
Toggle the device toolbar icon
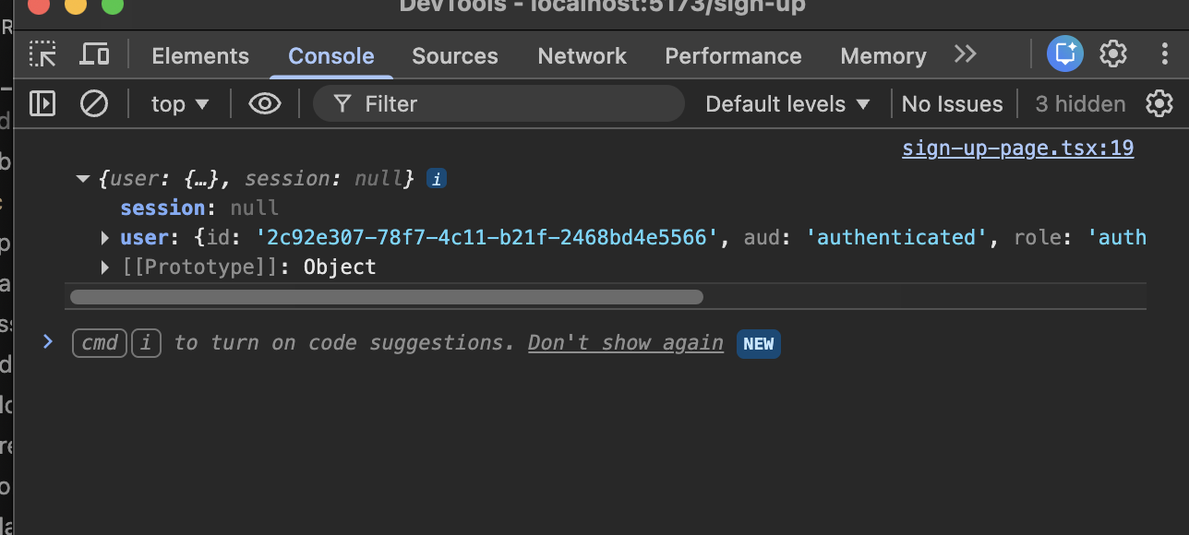[x=94, y=54]
